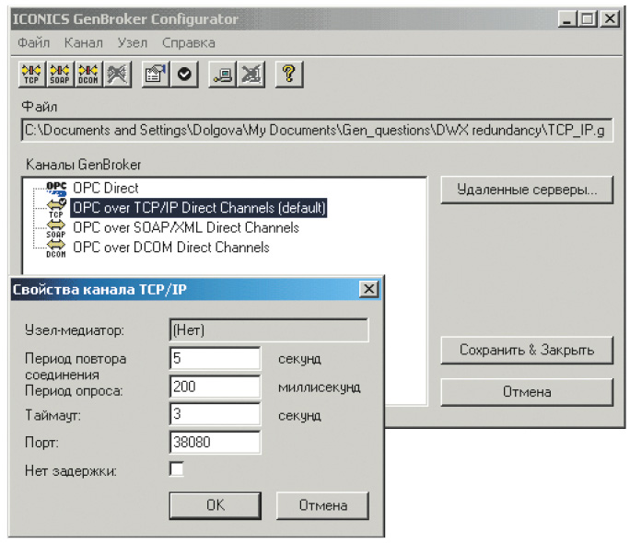This screenshot has height=543, width=630.
Task: Open the Справка menu
Action: point(189,42)
